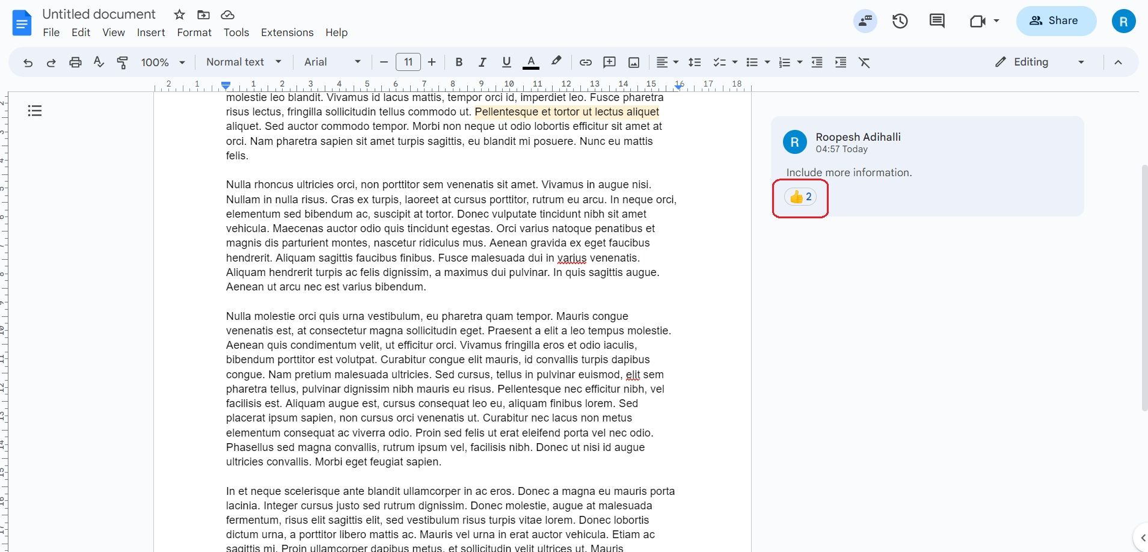1148x552 pixels.
Task: Click the Insert link icon
Action: (585, 62)
